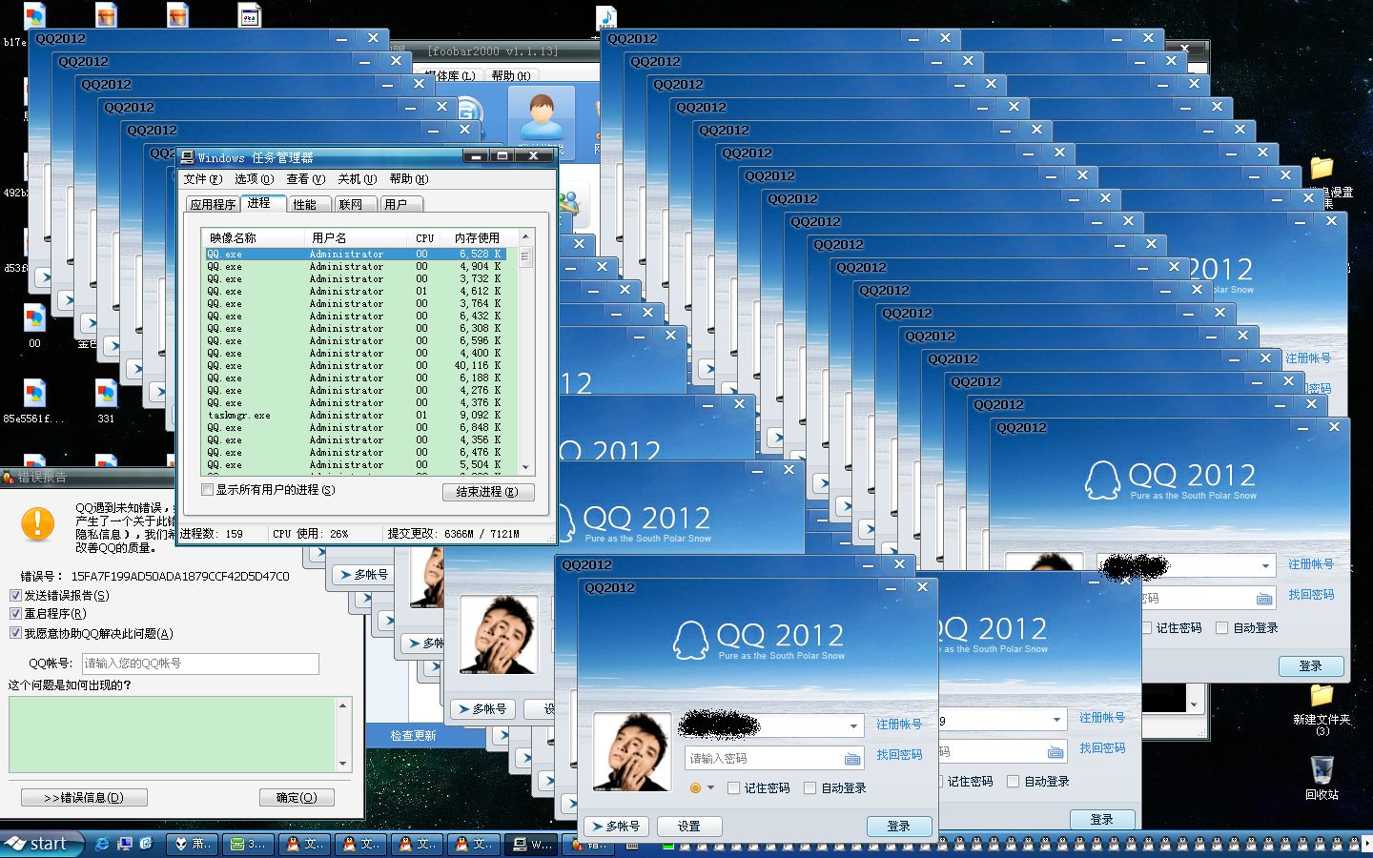Click the two-people icon right of Task Manager

pos(569,201)
